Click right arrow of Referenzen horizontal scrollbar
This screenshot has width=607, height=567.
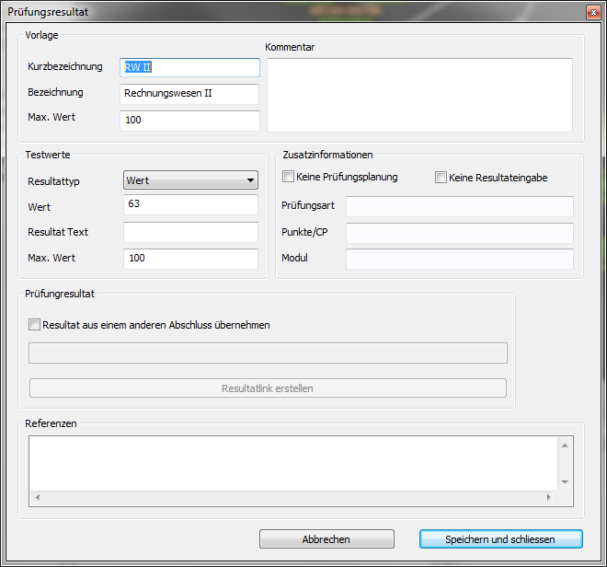click(550, 498)
